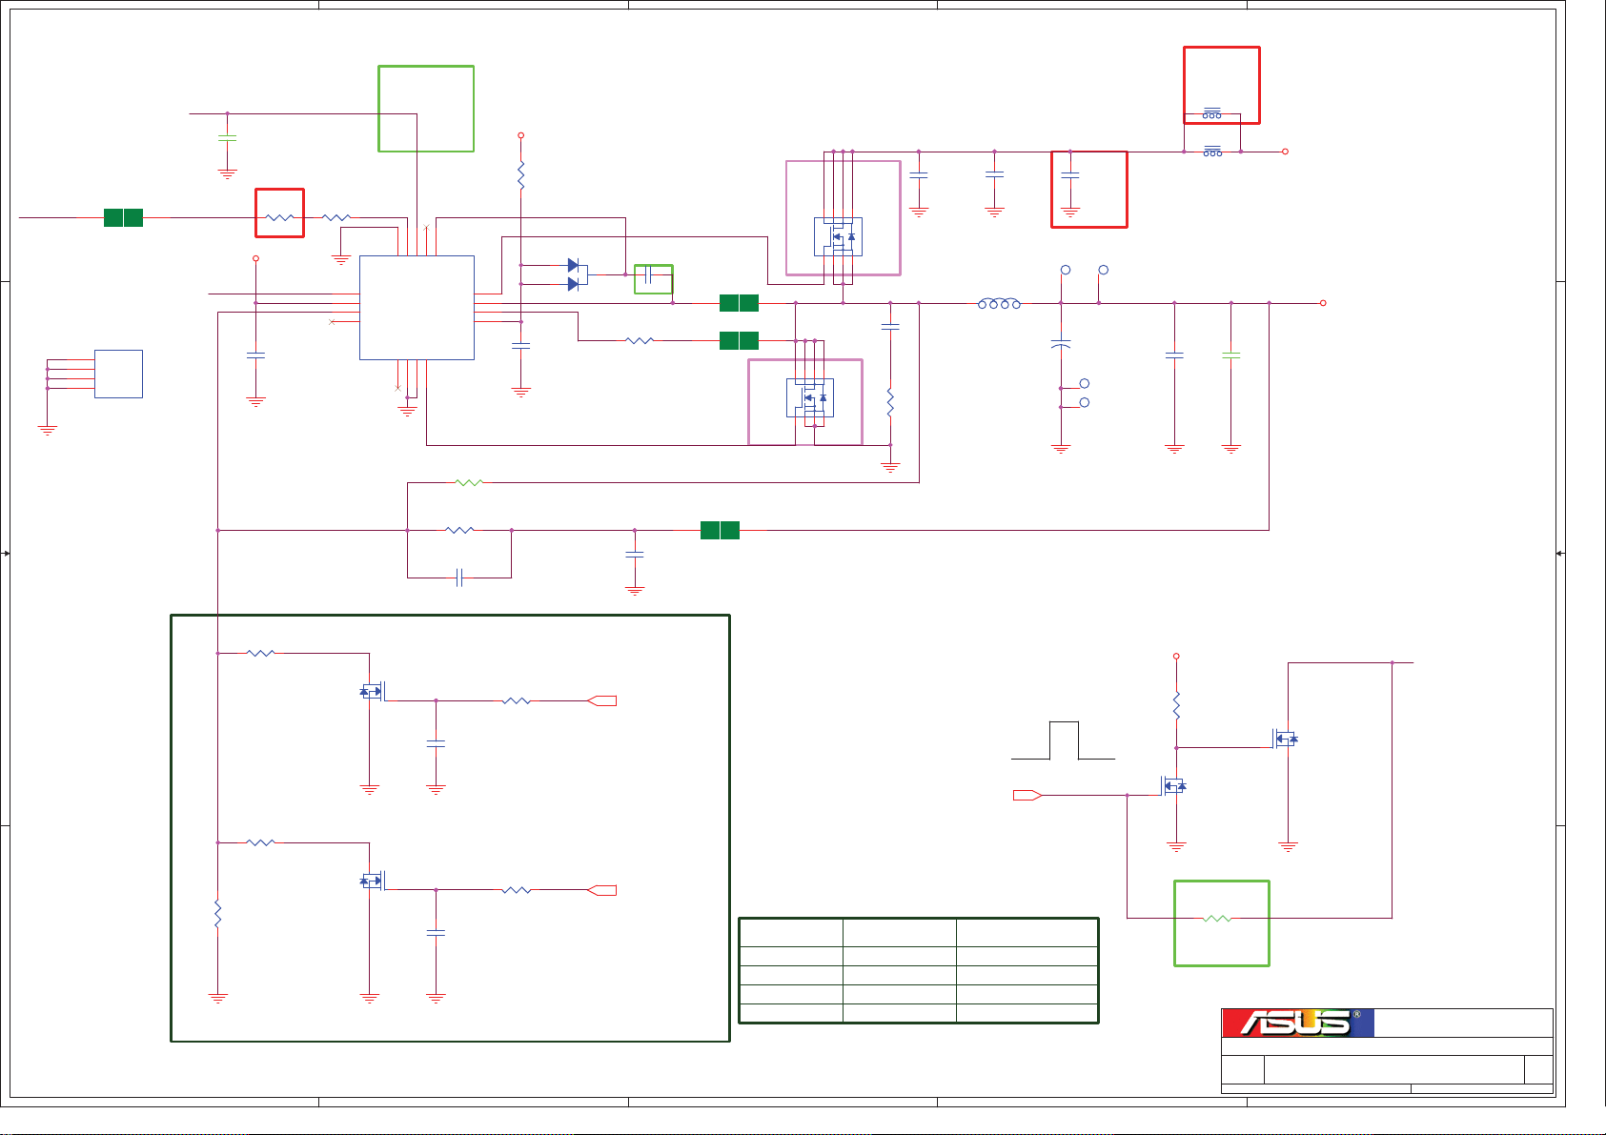Select the green jumper pad after the gate resistor
The image size is (1606, 1135).
[x=739, y=340]
